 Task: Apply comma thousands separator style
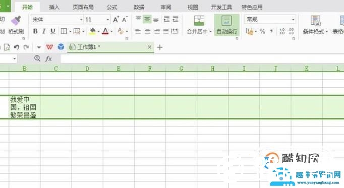point(271,31)
